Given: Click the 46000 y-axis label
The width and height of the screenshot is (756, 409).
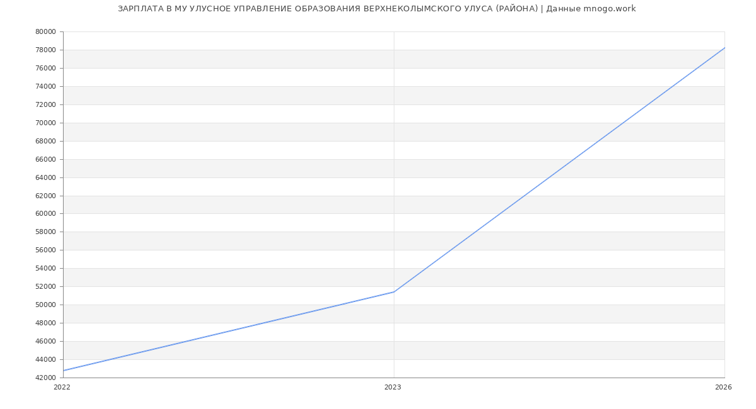Looking at the screenshot, I should coord(46,341).
